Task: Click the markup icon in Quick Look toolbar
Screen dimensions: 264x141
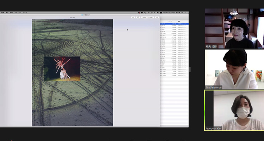Action: tap(138, 17)
